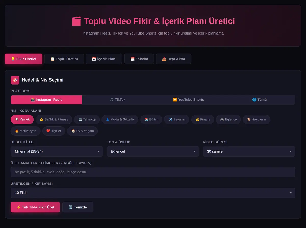Go to the Takvim tab
Image resolution: width=306 pixels, height=228 pixels.
point(139,59)
